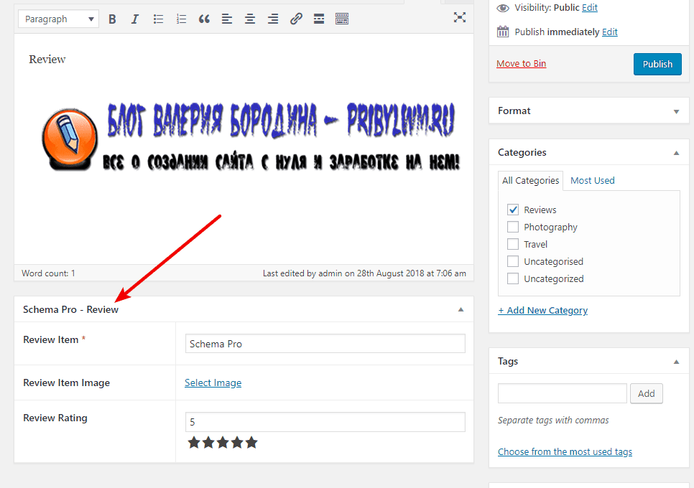Image resolution: width=694 pixels, height=488 pixels.
Task: Click the visibility eye icon
Action: tap(503, 8)
